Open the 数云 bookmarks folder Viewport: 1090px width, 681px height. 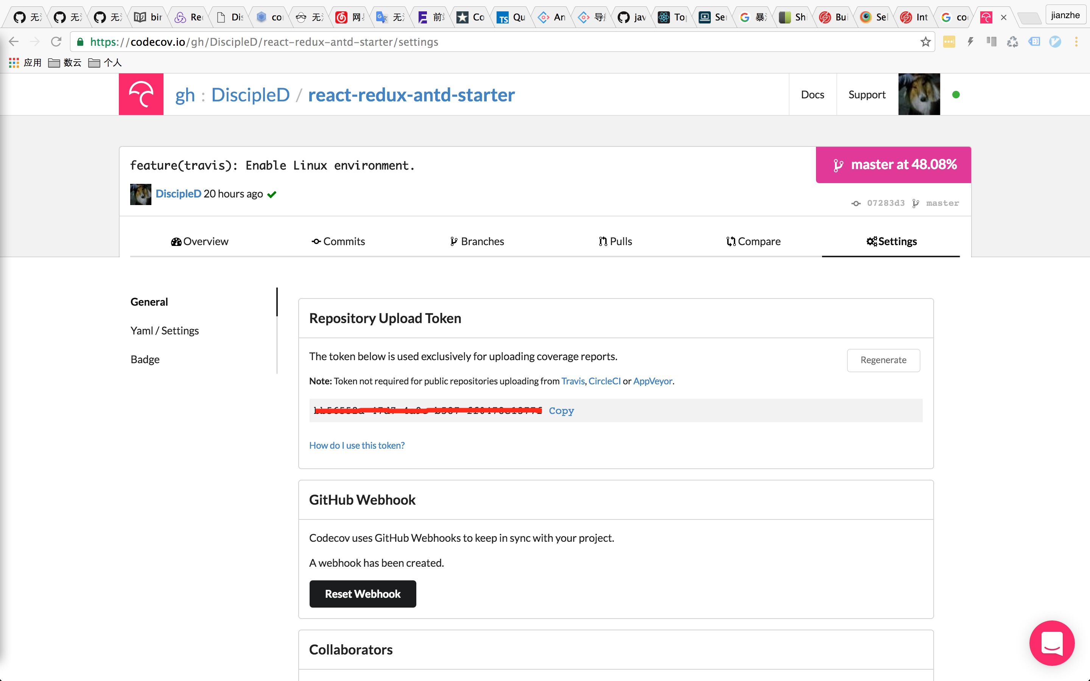point(65,62)
